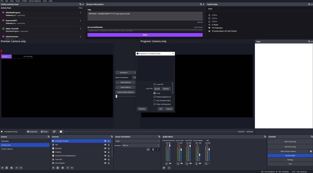
Task: Toggle the Loop checkbox
Action: pyautogui.click(x=154, y=93)
